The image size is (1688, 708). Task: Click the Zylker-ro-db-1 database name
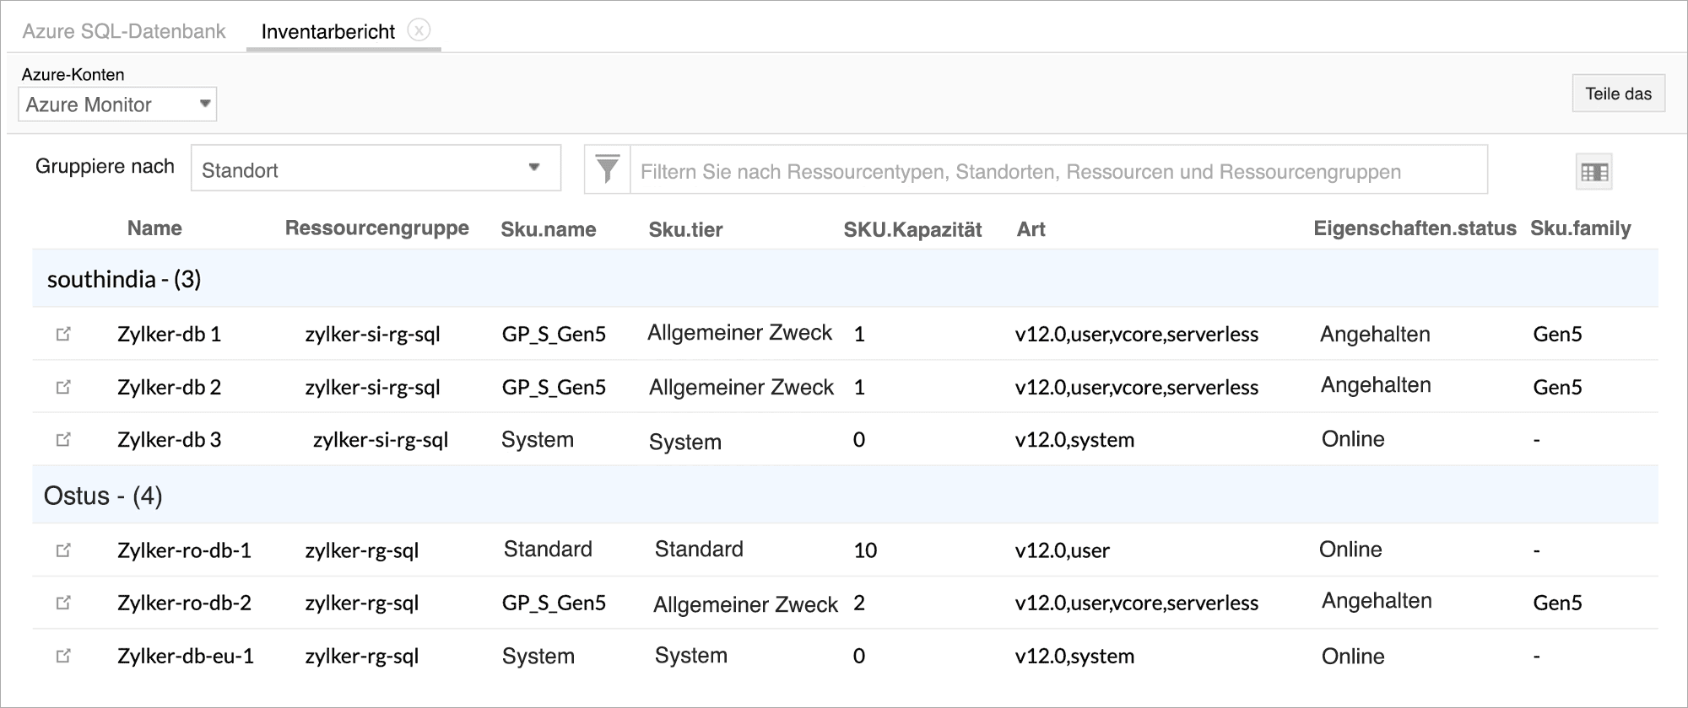[x=184, y=550]
